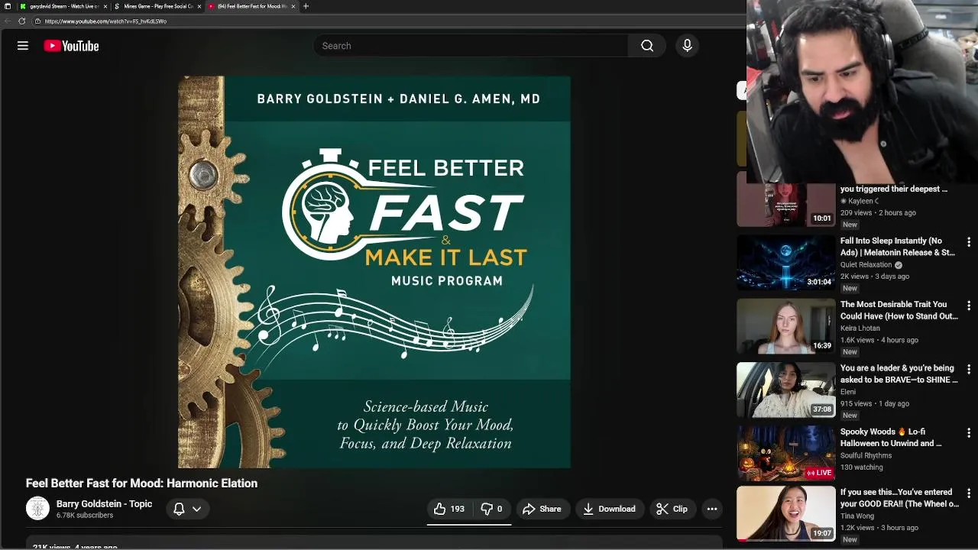This screenshot has height=550, width=978.
Task: Open If you see this GOOD ERA thumbnail
Action: tap(786, 514)
